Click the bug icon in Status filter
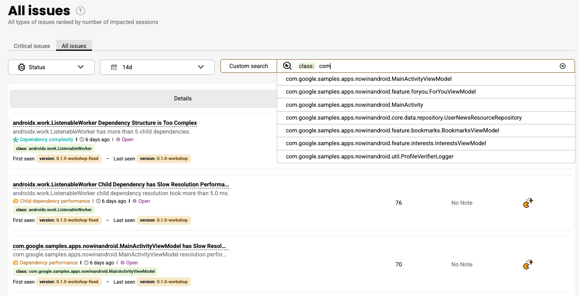The width and height of the screenshot is (579, 296). (22, 67)
